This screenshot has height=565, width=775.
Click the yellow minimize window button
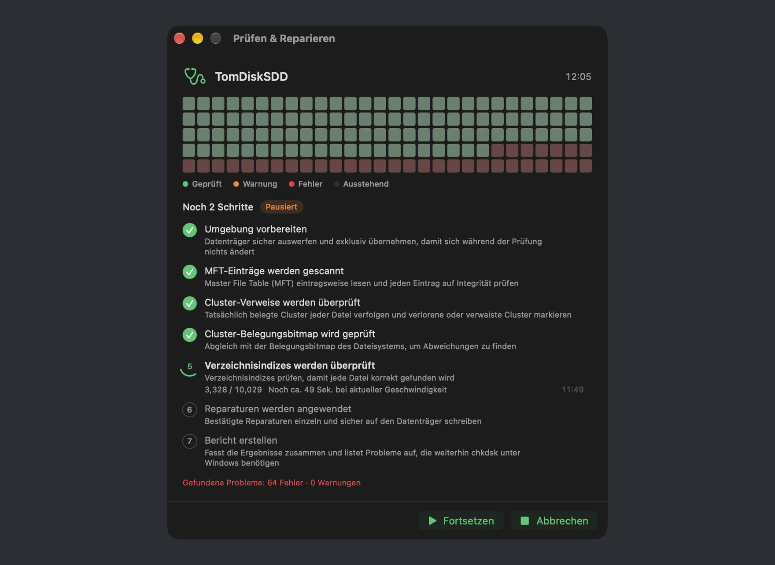tap(198, 38)
